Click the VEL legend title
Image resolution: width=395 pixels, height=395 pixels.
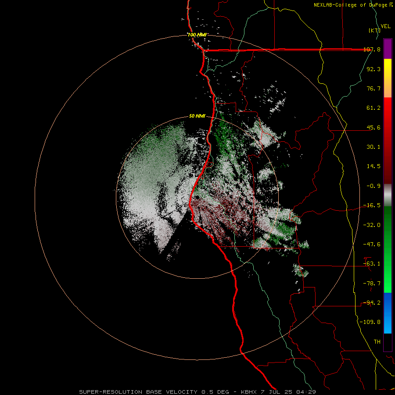[385, 26]
